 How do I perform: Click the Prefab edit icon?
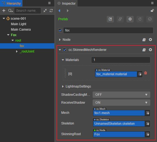coord(110,19)
